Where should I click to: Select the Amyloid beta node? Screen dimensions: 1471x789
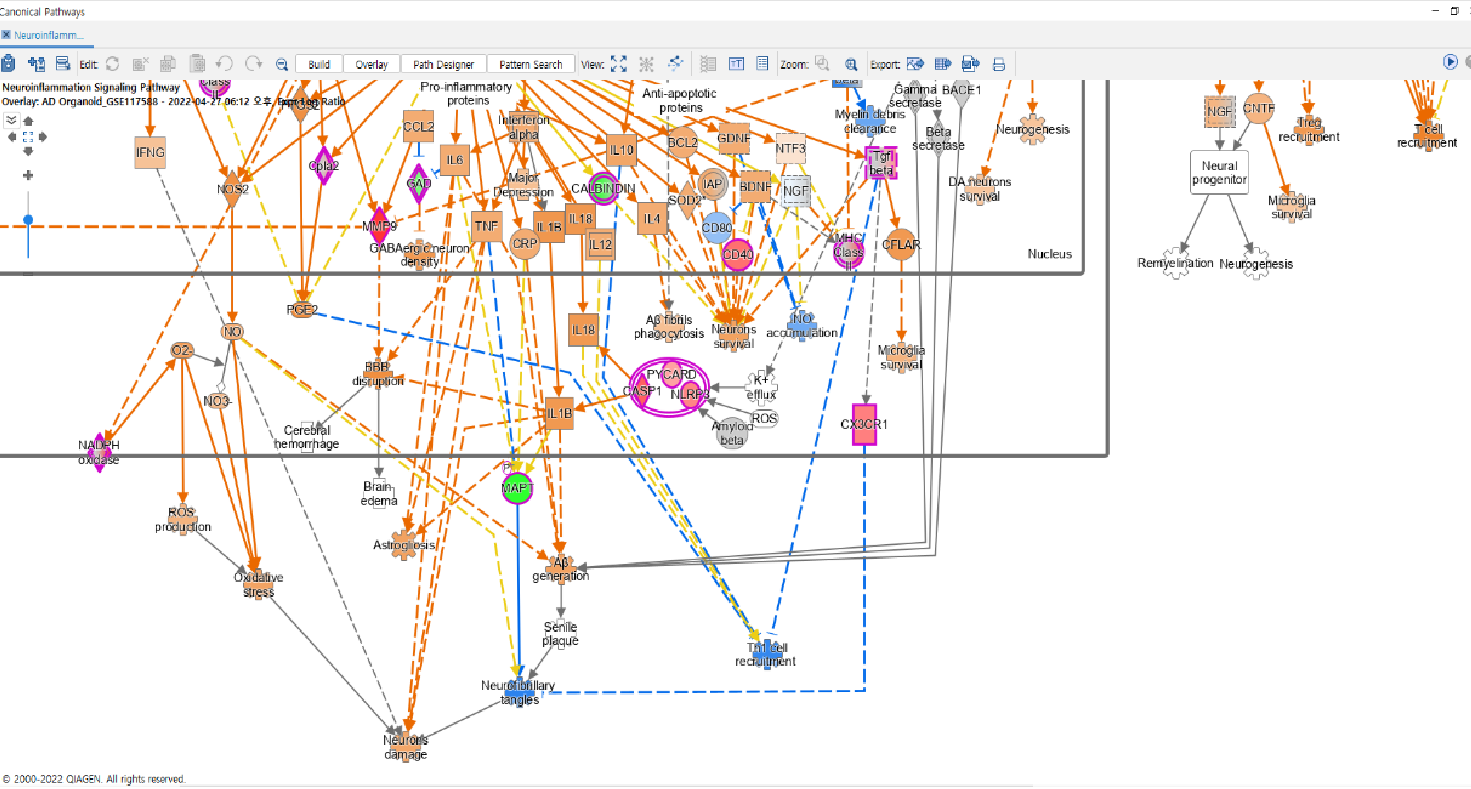[732, 433]
